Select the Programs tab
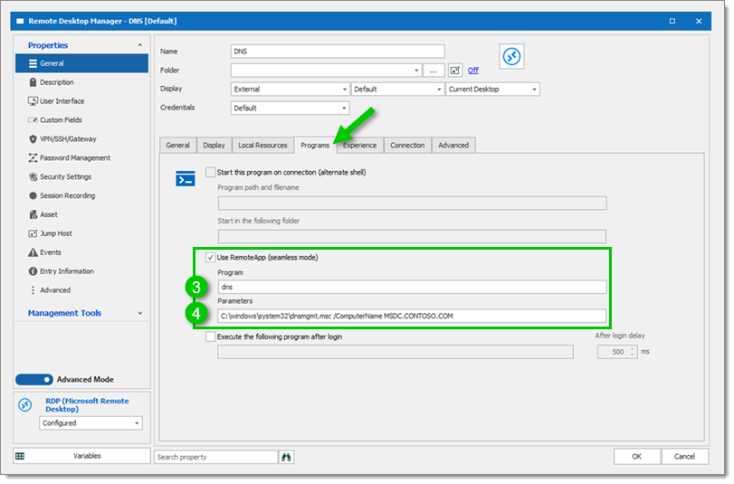Screen dimensions: 734x484 pos(315,146)
